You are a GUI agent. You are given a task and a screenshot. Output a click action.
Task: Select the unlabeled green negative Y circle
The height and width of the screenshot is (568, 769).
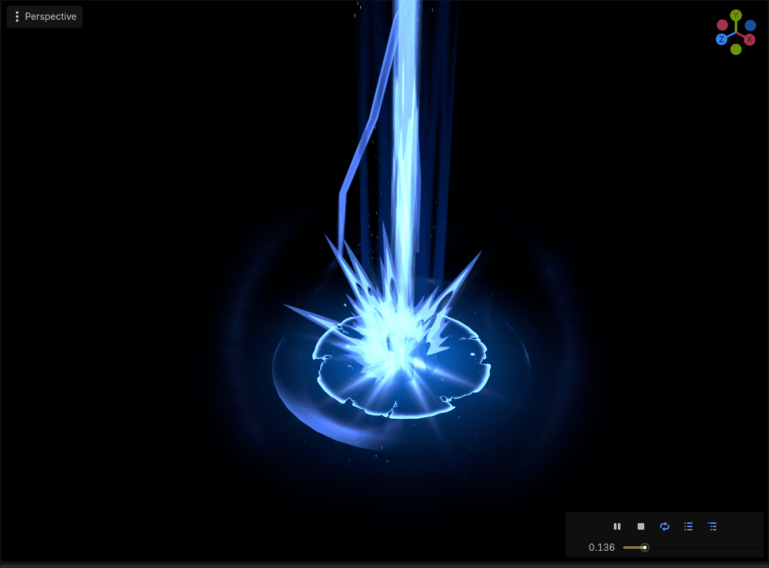(x=735, y=49)
